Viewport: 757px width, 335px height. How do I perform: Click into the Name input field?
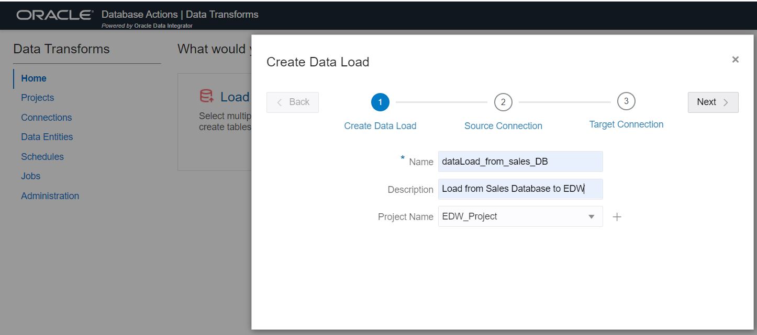[x=520, y=161]
